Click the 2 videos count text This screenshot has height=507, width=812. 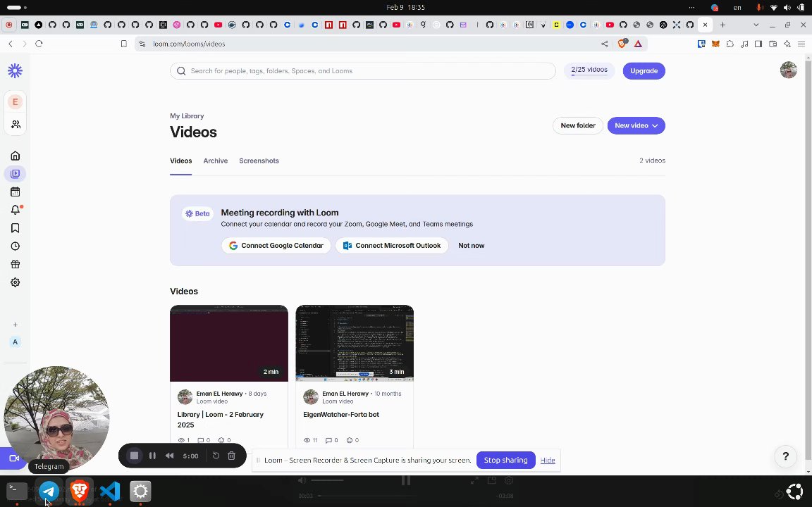[652, 161]
